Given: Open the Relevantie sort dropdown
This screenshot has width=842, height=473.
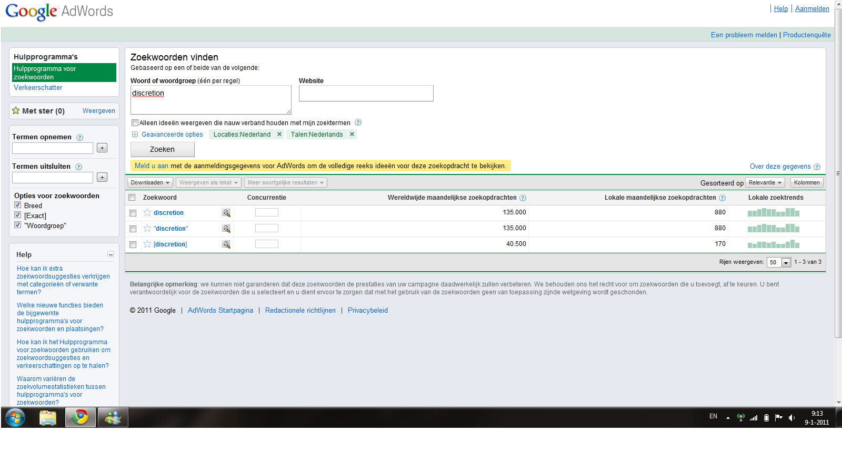Looking at the screenshot, I should tap(765, 182).
